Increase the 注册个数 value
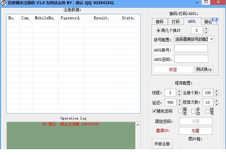226x155 pixels. [x=217, y=91]
